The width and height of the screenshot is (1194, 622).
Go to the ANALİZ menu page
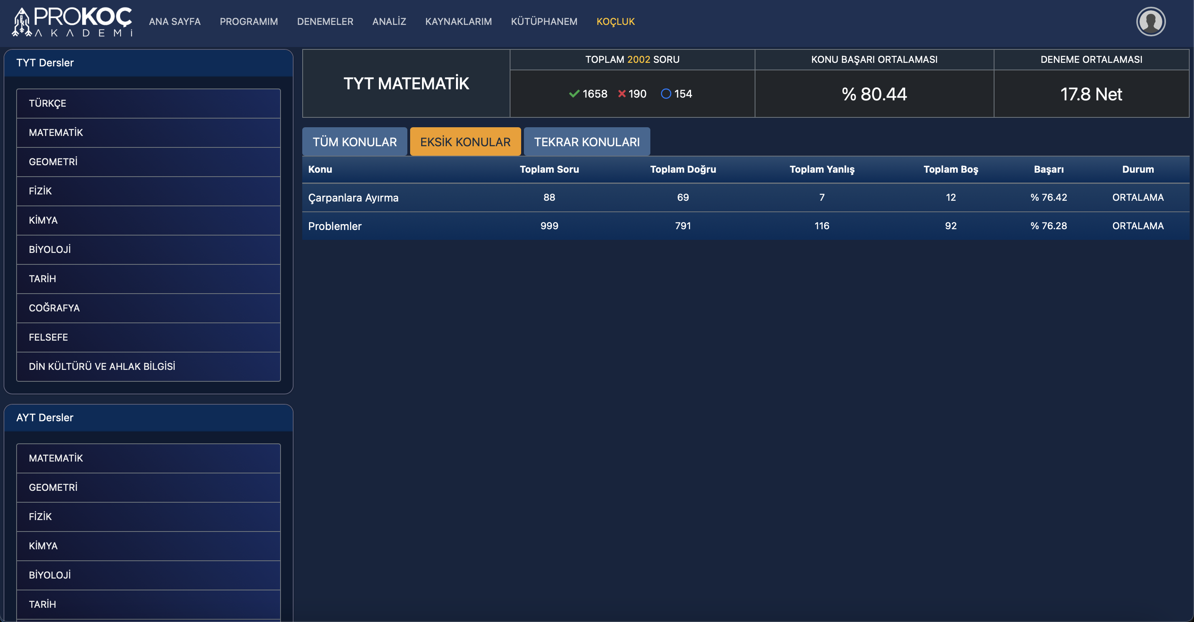coord(389,22)
